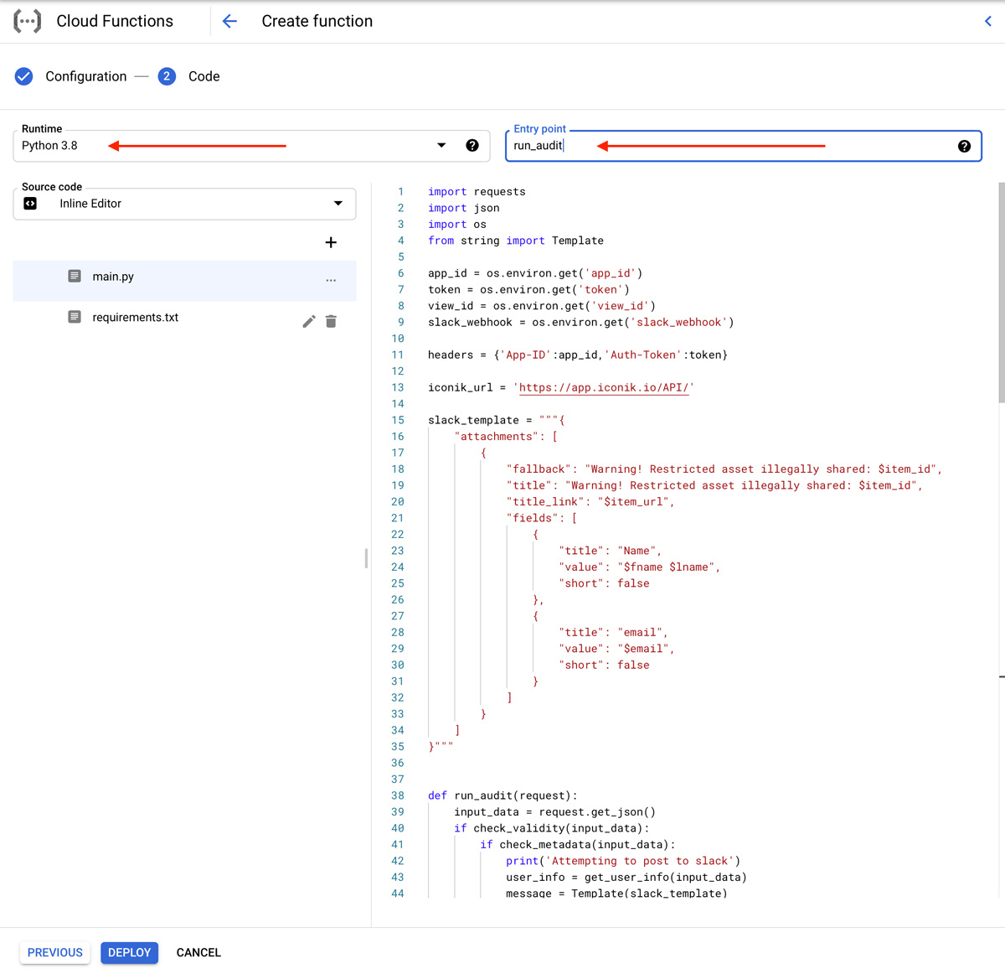Viewport: 1005px width, 974px height.
Task: Open requirements.txt in the file list
Action: coord(135,318)
